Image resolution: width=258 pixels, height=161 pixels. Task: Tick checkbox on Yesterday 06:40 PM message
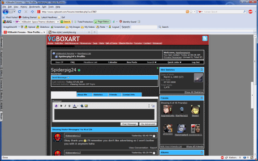click(x=154, y=136)
